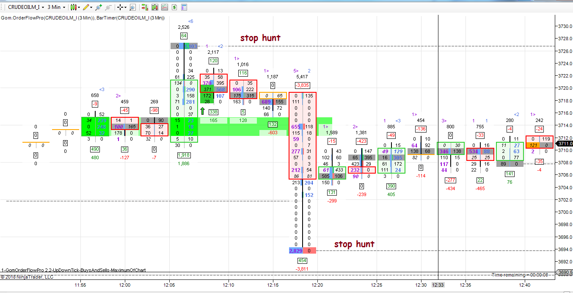Click the magnifier data box icon

pos(132,7)
